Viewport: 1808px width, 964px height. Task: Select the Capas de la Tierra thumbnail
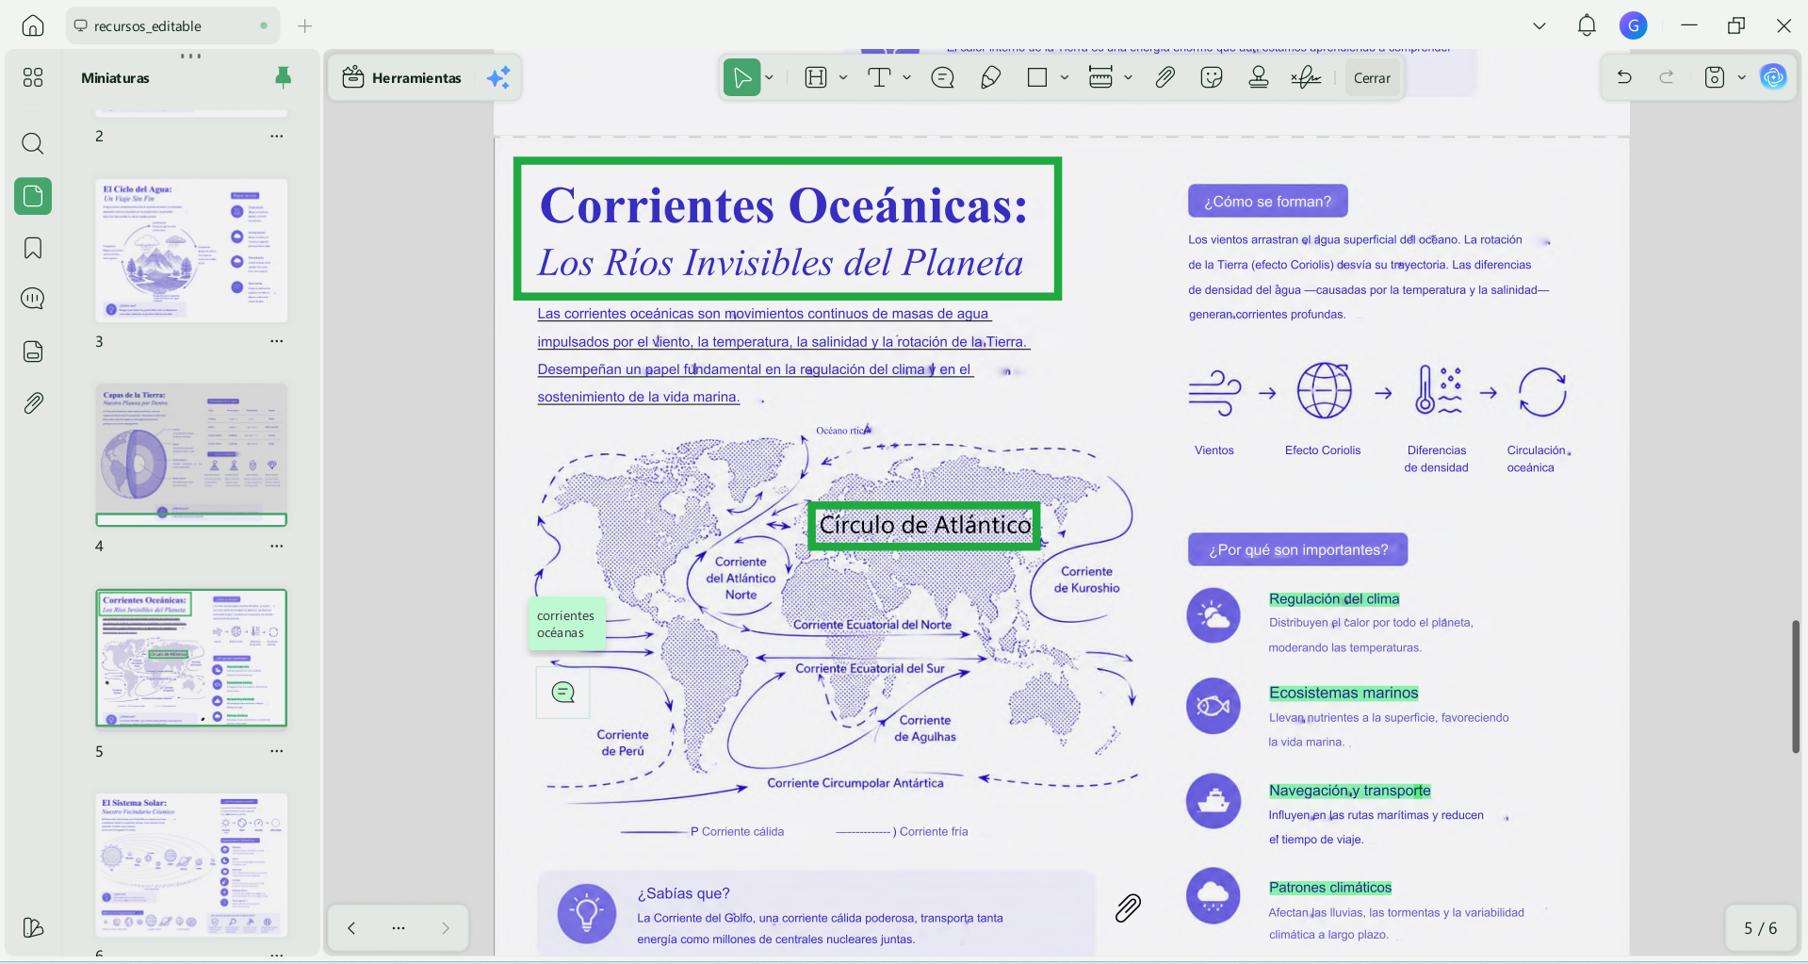(x=191, y=454)
